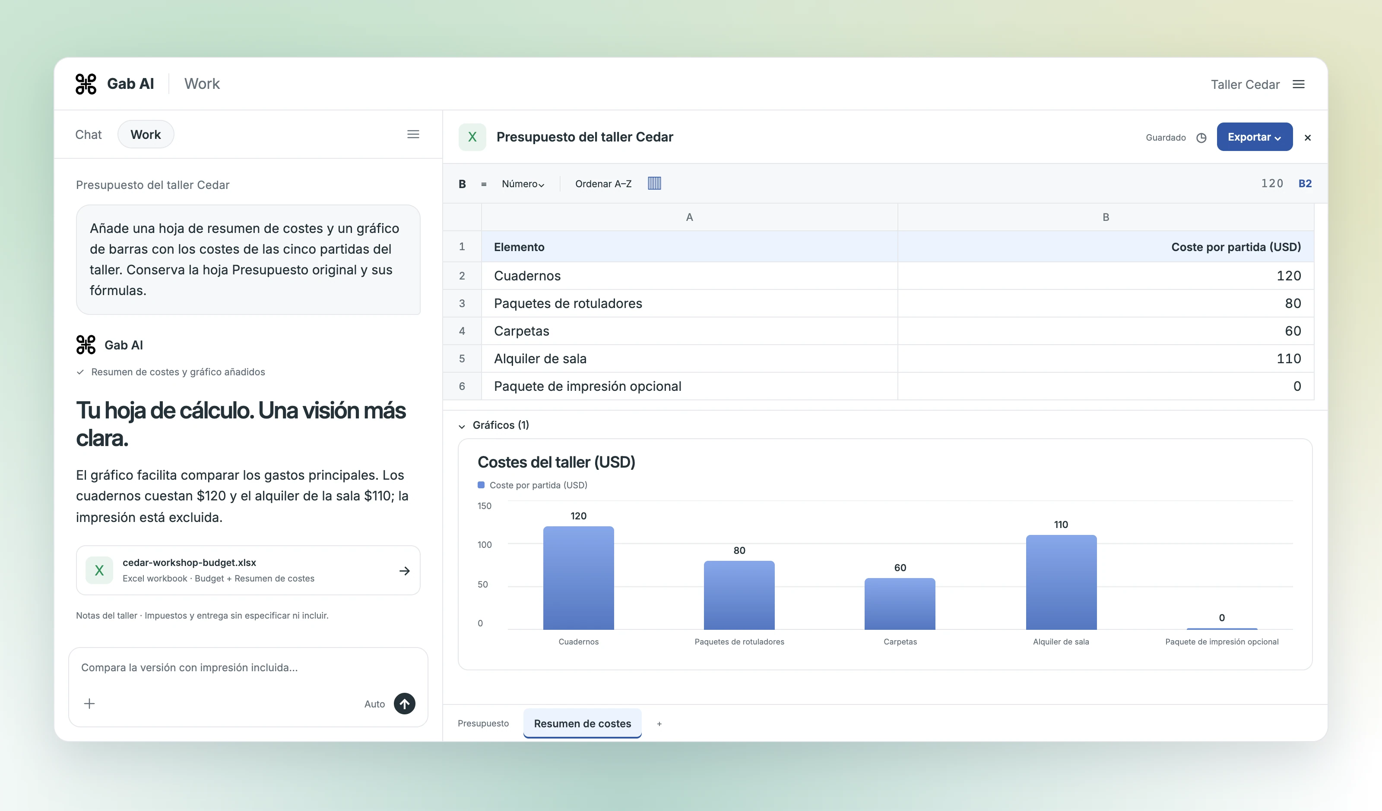Image resolution: width=1382 pixels, height=811 pixels.
Task: Click the column chart icon in toolbar
Action: coord(654,184)
